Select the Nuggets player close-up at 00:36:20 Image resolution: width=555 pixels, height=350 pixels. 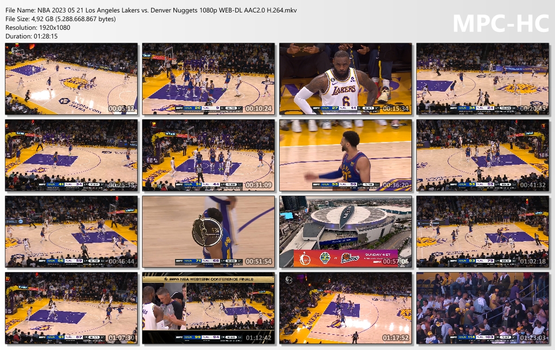point(345,155)
